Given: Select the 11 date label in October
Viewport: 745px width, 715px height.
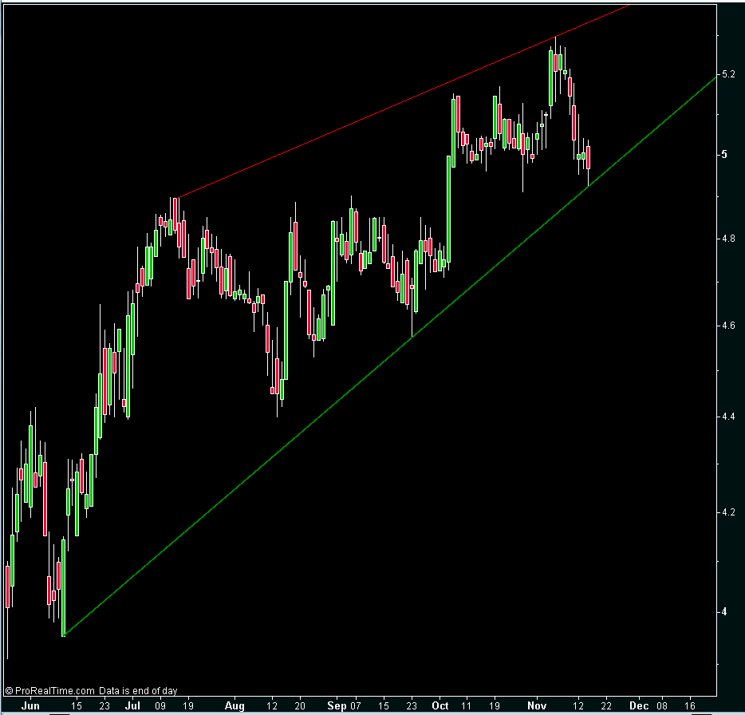Looking at the screenshot, I should [466, 706].
